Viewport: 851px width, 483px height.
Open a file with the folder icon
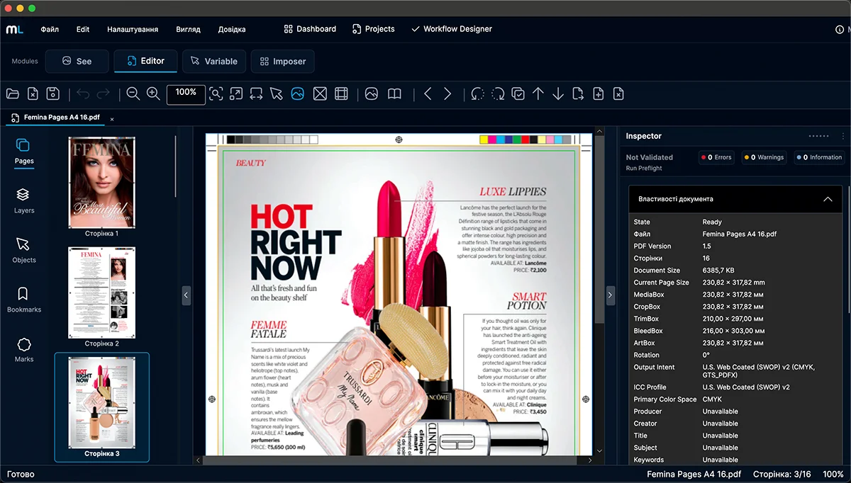[x=12, y=93]
